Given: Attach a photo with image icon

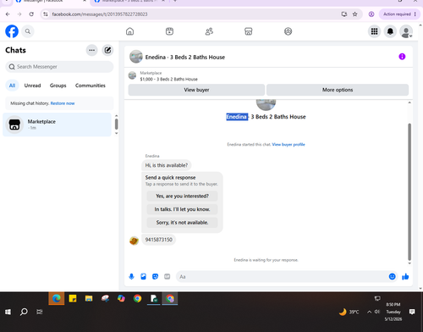Looking at the screenshot, I should point(143,277).
